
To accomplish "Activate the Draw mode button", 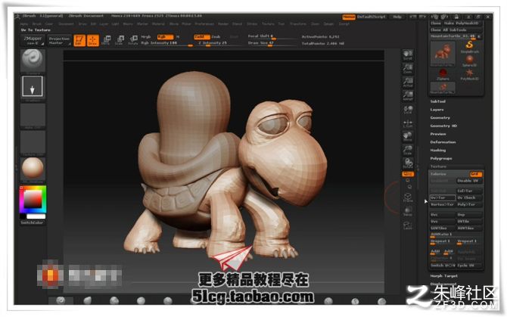I will (x=93, y=40).
